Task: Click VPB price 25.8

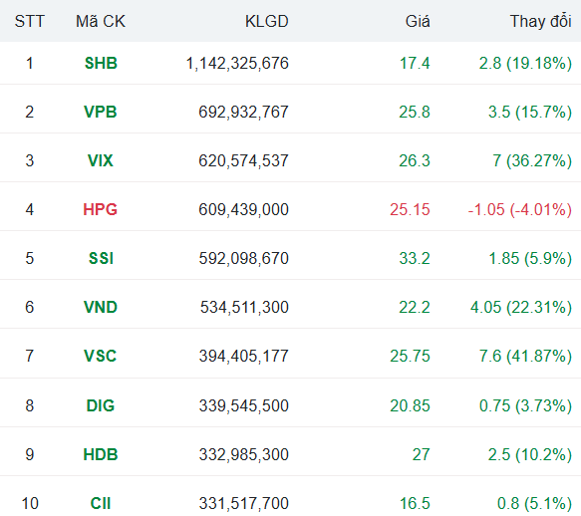Action: [x=415, y=113]
